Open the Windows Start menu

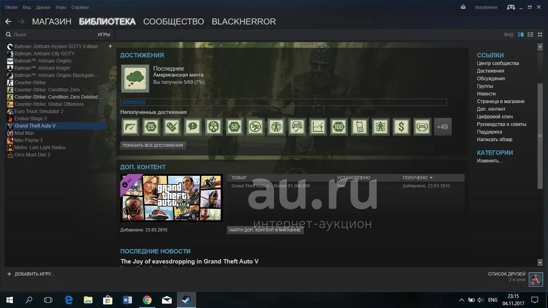pos(10,300)
